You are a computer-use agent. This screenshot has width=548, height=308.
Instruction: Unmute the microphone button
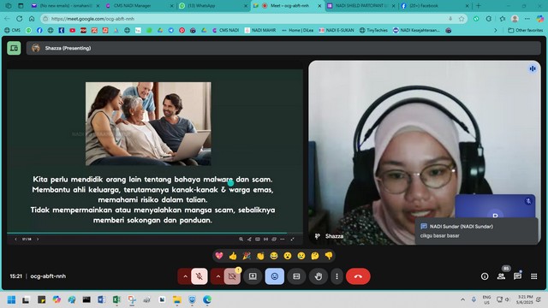pyautogui.click(x=200, y=276)
